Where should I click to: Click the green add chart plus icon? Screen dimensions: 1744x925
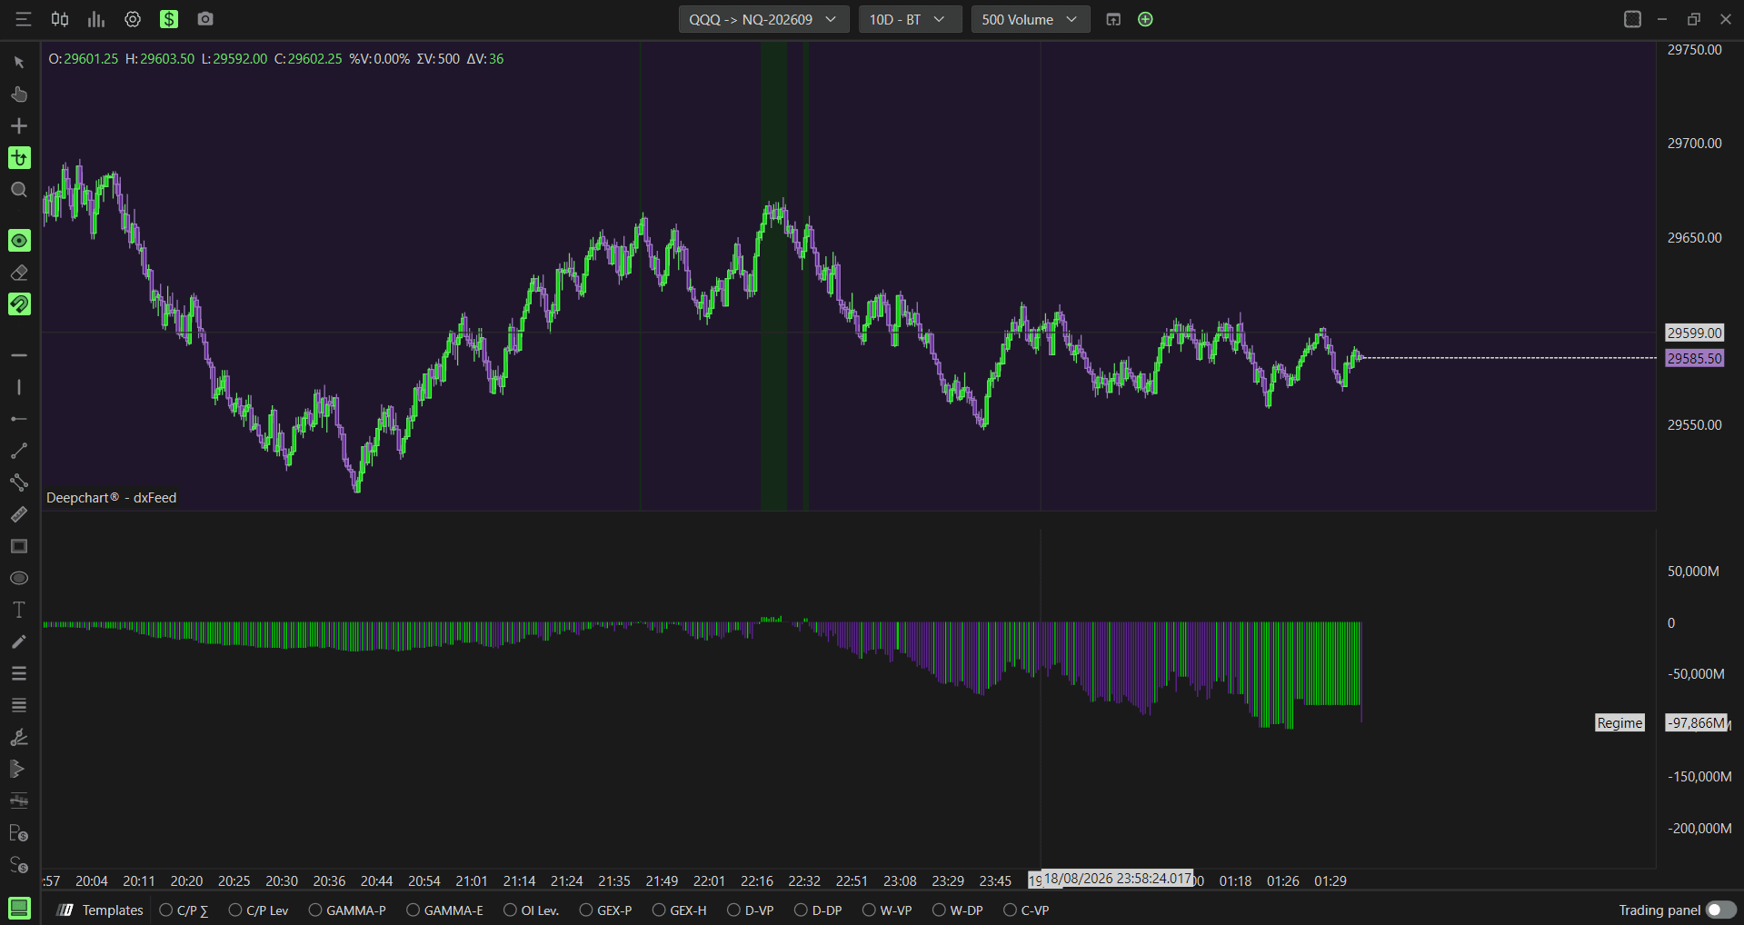pos(1145,19)
